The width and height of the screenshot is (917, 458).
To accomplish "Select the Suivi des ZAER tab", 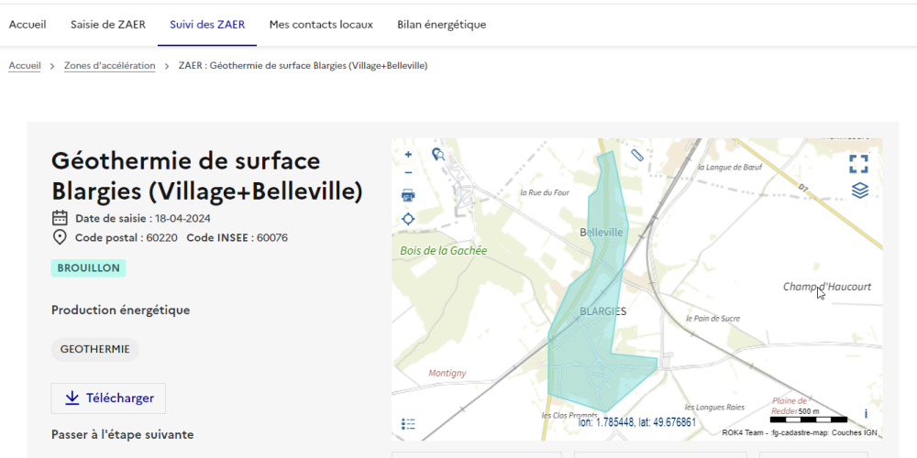I will pos(207,25).
